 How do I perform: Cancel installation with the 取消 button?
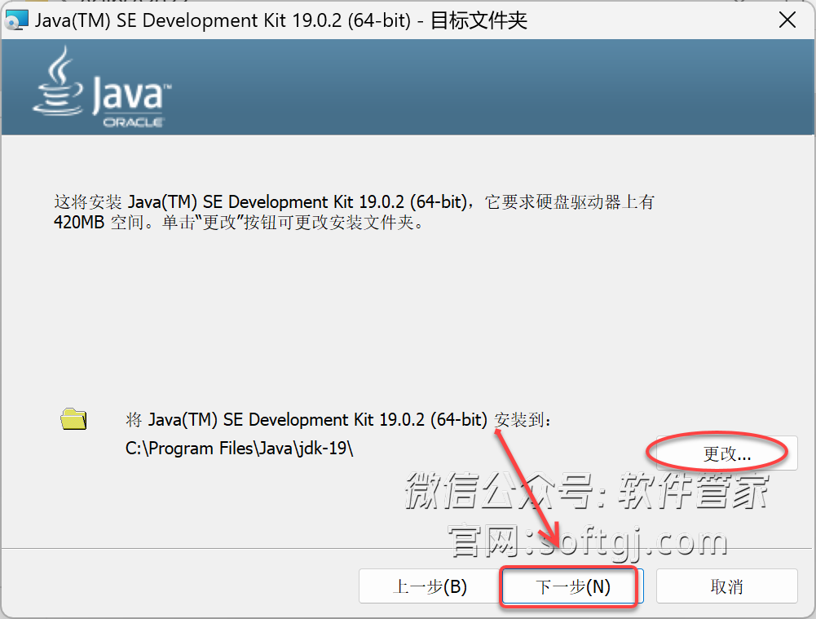pyautogui.click(x=726, y=586)
